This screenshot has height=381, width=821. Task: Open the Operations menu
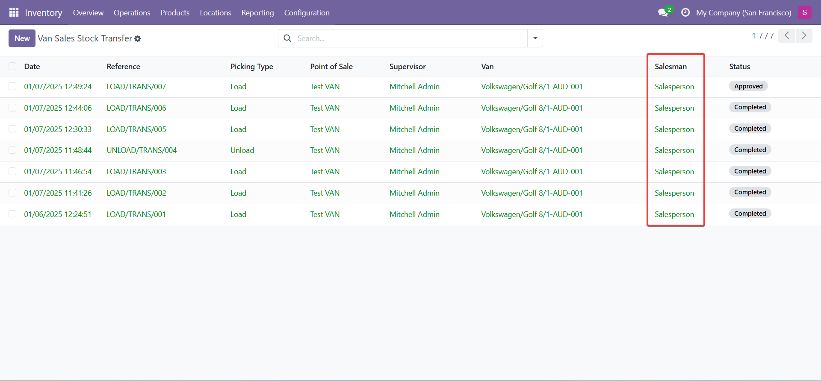click(x=132, y=13)
